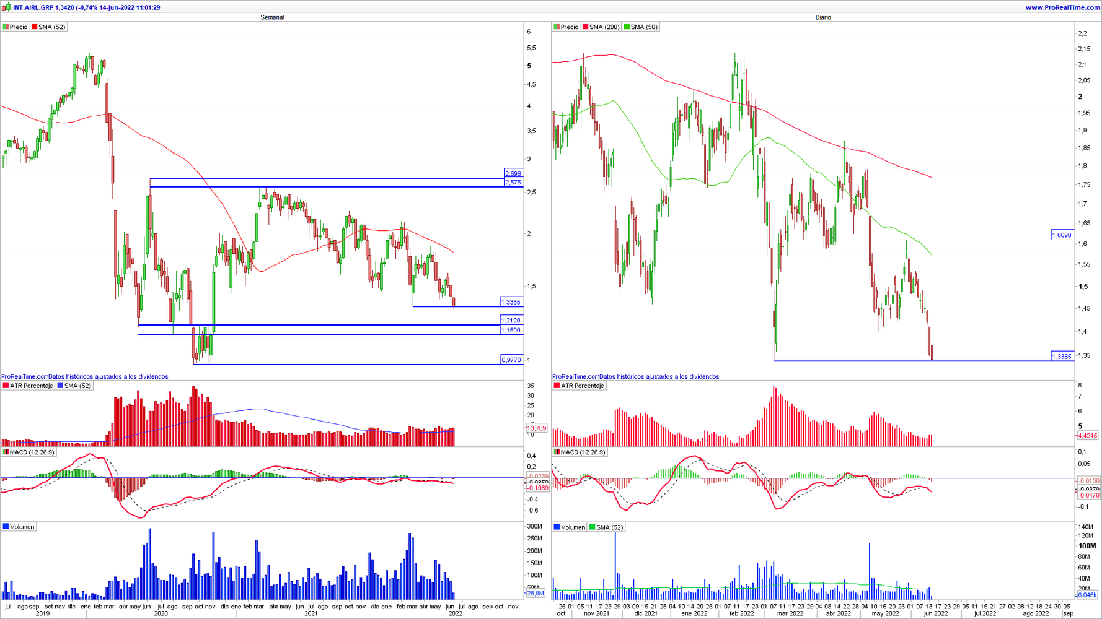Click the 2,698 resistance level label

[513, 173]
